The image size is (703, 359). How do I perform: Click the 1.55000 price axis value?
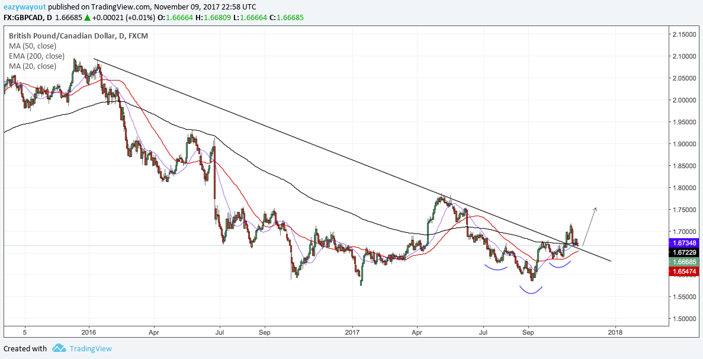pos(684,297)
